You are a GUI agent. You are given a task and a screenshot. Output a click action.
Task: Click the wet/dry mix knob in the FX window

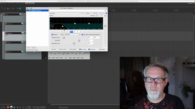104,13
